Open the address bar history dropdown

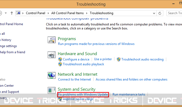tap(154, 13)
